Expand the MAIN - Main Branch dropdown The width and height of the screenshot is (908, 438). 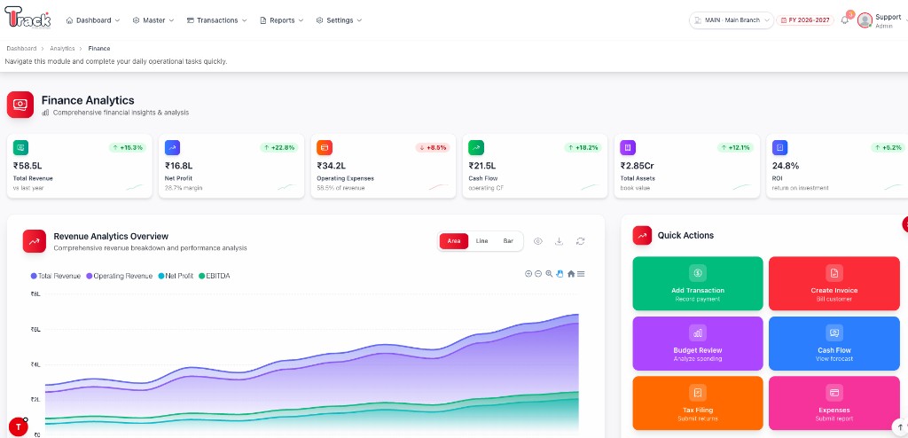tap(732, 20)
